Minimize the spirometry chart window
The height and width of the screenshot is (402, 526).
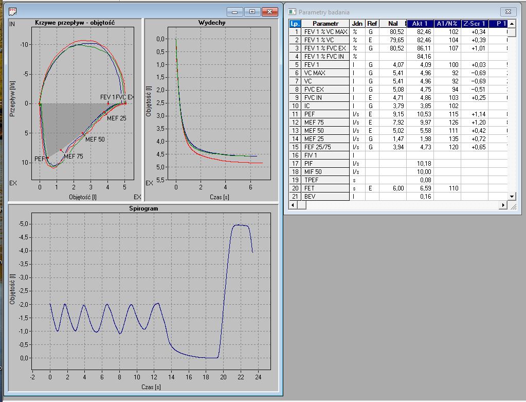[x=235, y=12]
